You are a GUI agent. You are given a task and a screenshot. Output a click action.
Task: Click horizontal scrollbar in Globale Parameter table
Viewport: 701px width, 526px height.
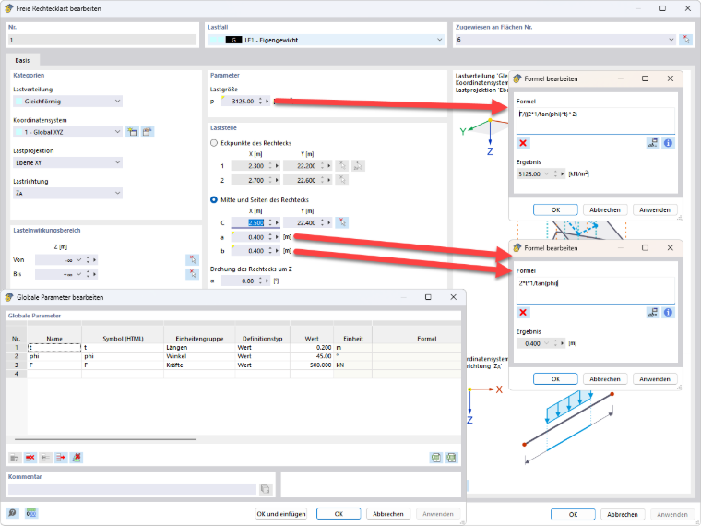(x=105, y=439)
